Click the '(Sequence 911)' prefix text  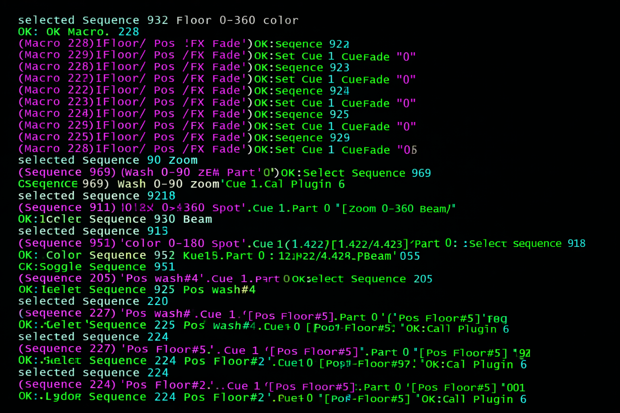[x=67, y=208]
